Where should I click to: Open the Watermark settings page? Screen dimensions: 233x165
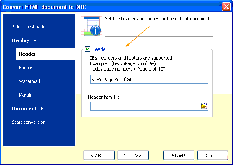(x=30, y=81)
